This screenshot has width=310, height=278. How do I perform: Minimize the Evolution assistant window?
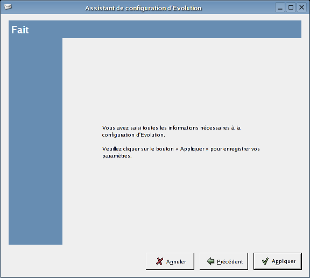(x=280, y=8)
